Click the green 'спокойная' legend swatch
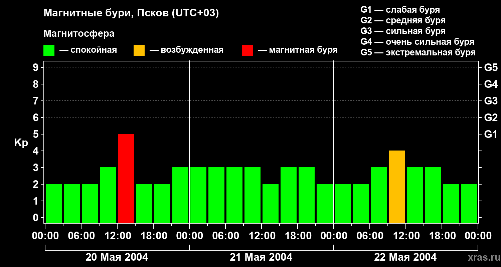The width and height of the screenshot is (501, 267). click(x=49, y=50)
